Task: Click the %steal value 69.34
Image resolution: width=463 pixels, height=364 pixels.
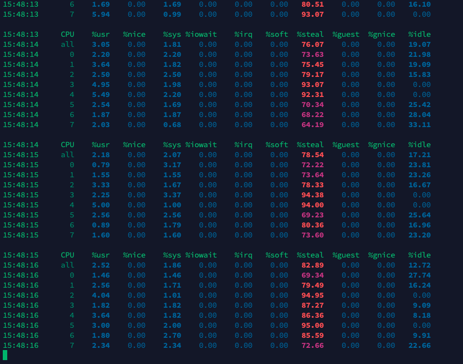Action: [313, 276]
